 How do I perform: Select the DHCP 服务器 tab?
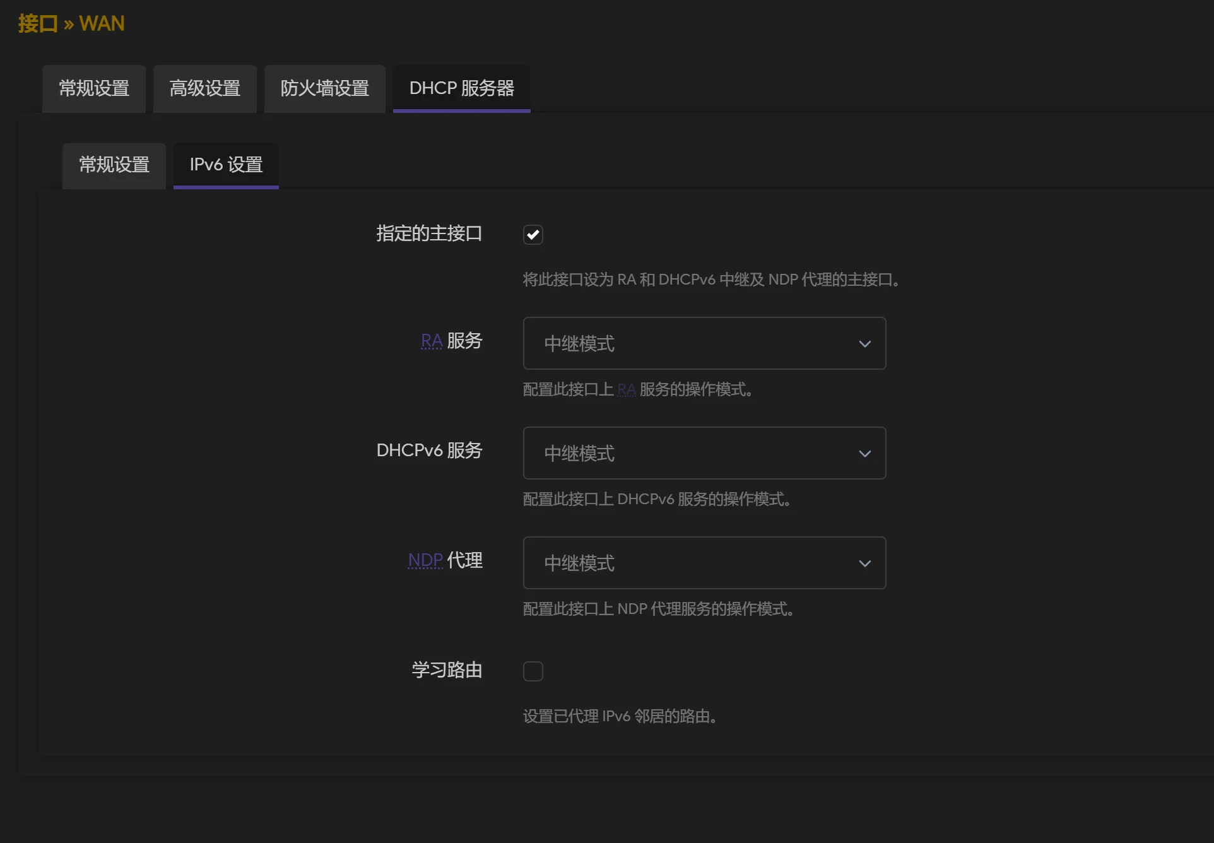[461, 89]
